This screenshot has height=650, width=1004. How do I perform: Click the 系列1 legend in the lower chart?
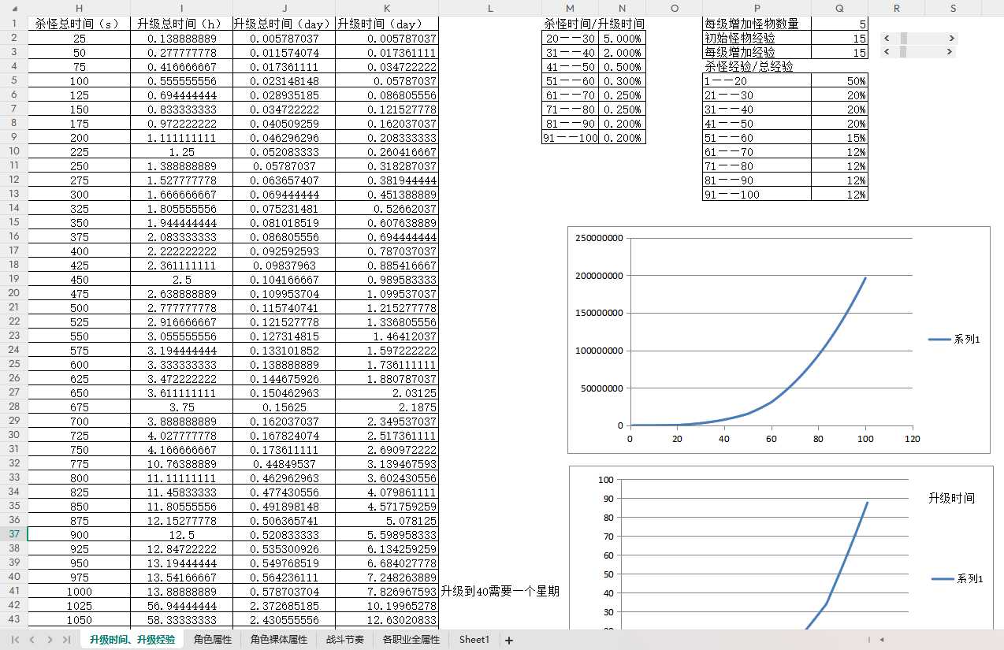coord(957,578)
